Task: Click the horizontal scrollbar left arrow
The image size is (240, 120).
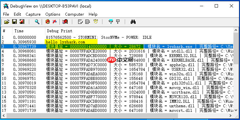Action: pos(4,115)
